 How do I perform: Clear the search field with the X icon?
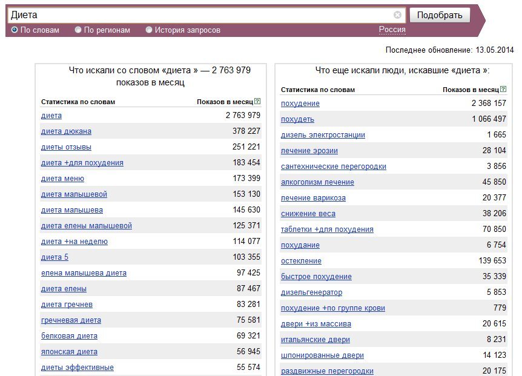(x=397, y=15)
